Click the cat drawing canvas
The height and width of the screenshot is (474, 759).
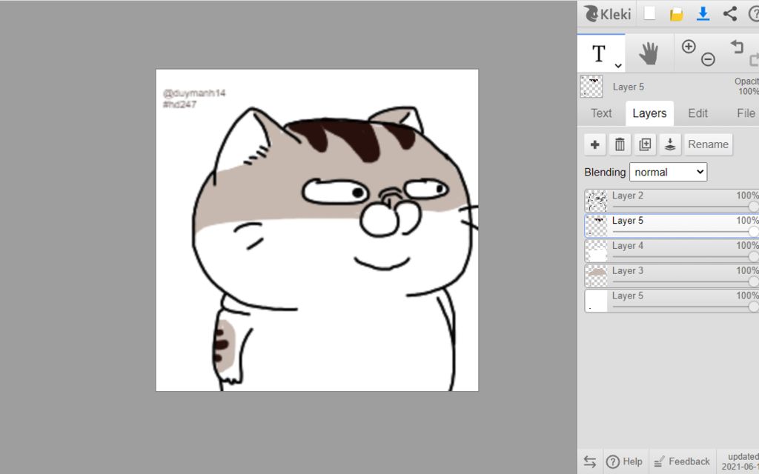click(x=317, y=230)
